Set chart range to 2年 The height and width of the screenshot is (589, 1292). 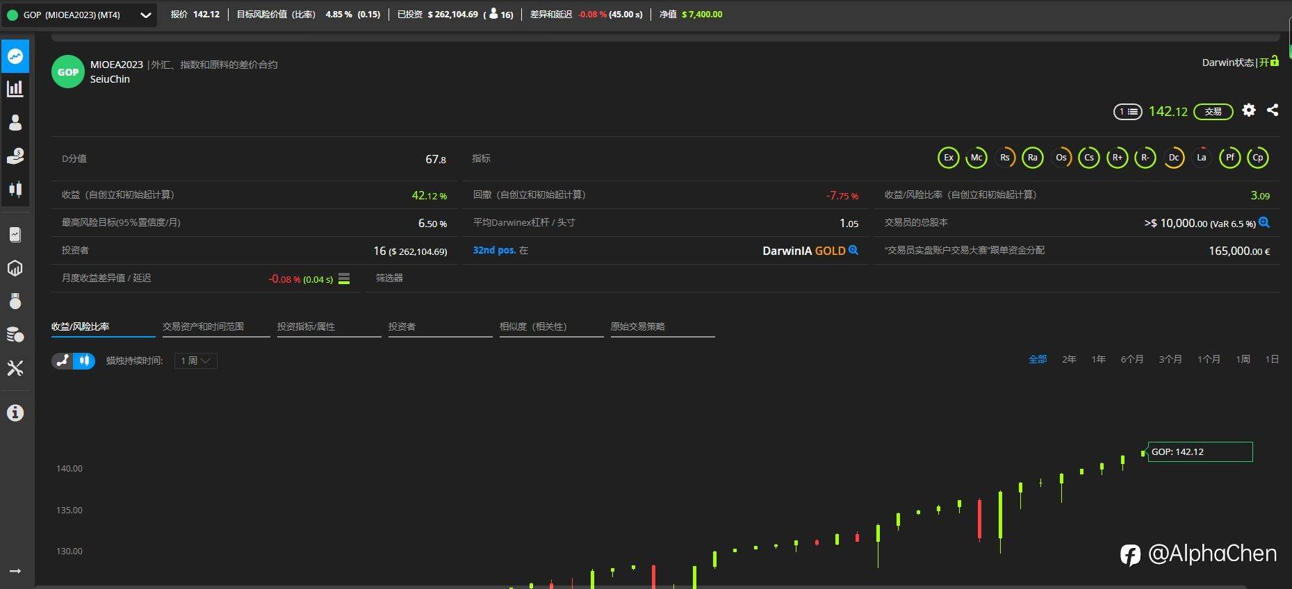coord(1069,359)
